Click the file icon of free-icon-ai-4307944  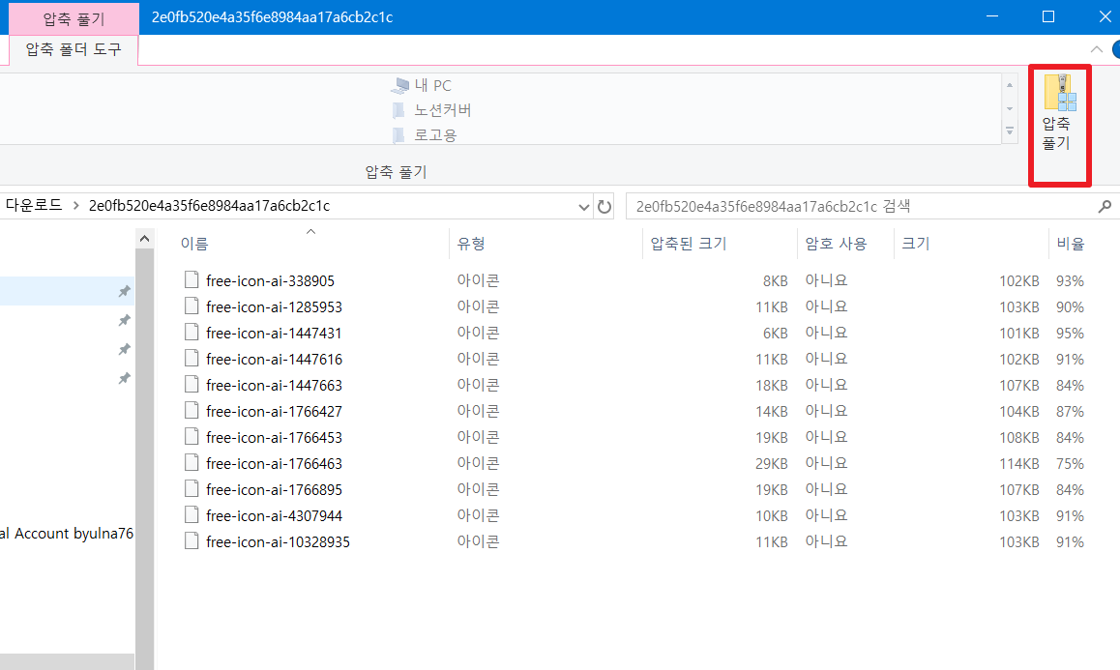tap(192, 514)
